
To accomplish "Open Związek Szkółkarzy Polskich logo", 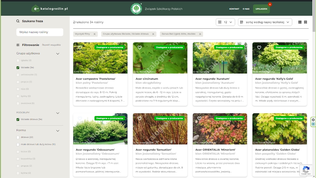I will pos(136,9).
